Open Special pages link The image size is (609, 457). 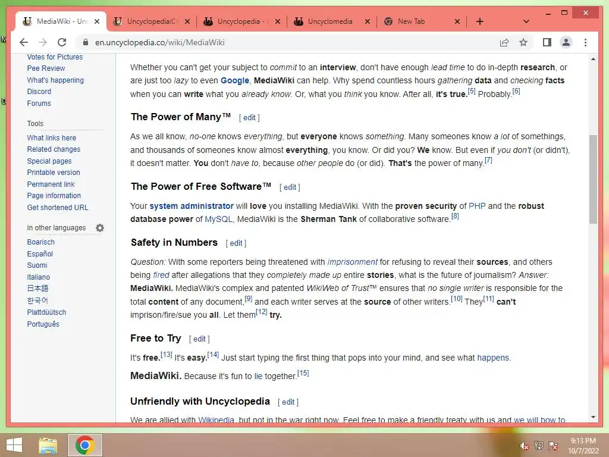[49, 161]
